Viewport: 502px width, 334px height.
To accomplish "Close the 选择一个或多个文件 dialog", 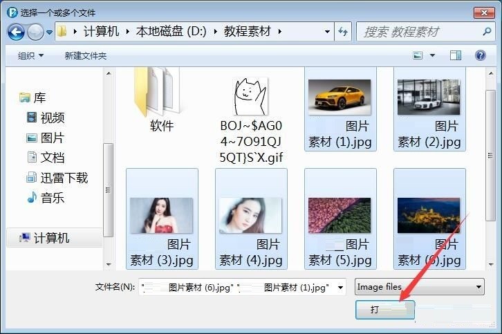I will (484, 13).
